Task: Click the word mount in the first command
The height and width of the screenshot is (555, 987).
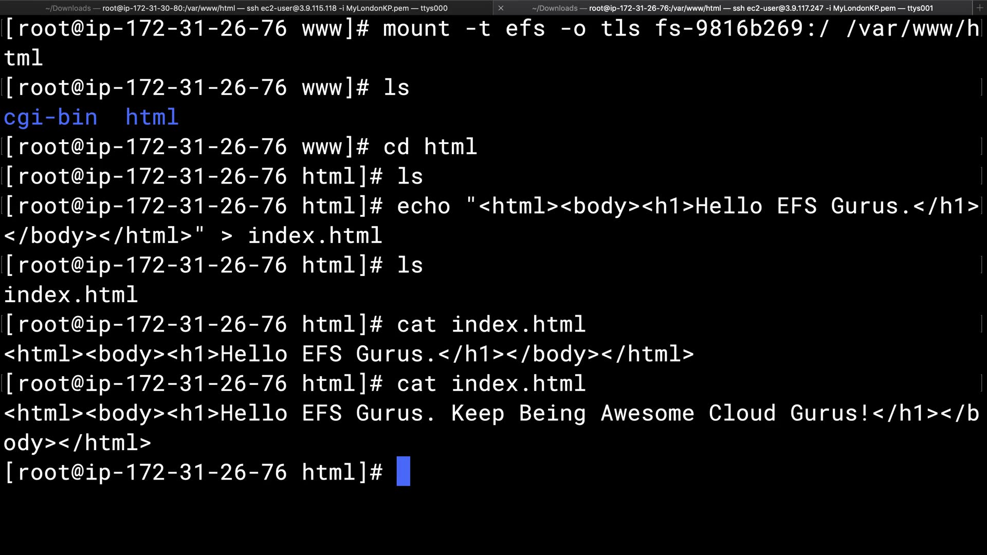Action: tap(416, 29)
